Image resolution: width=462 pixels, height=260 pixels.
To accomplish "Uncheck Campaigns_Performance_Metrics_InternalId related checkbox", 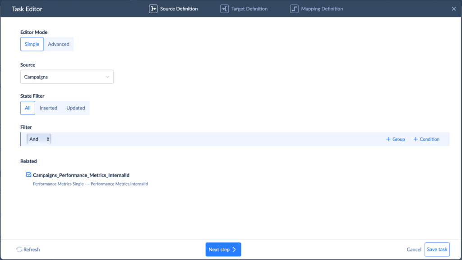I will [x=29, y=175].
